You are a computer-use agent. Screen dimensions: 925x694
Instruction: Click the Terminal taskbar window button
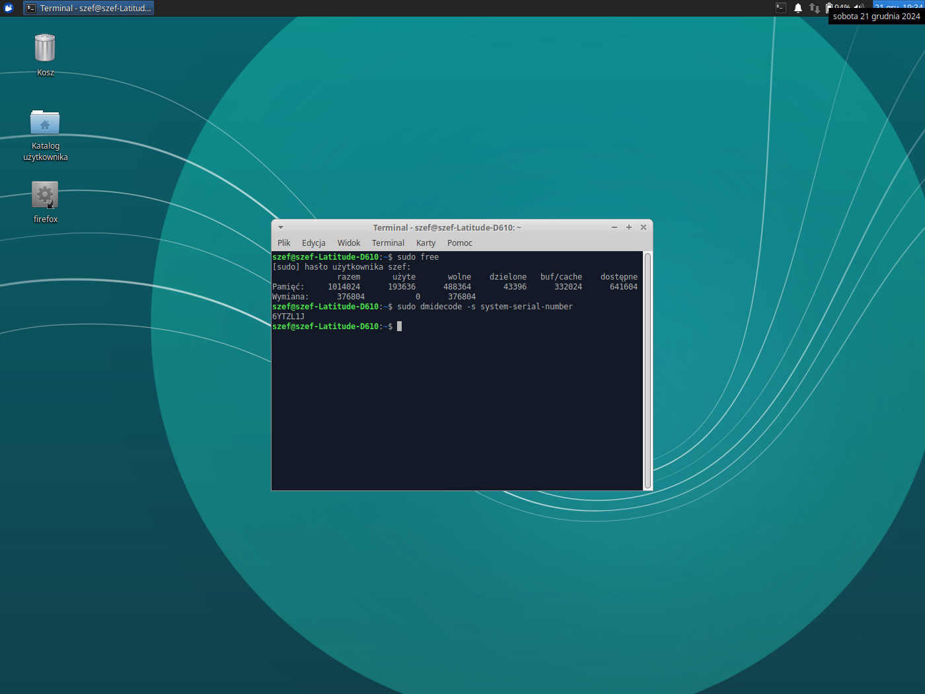pyautogui.click(x=89, y=8)
